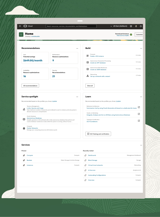
Task: Open the Block Storage link
Action: point(93,160)
